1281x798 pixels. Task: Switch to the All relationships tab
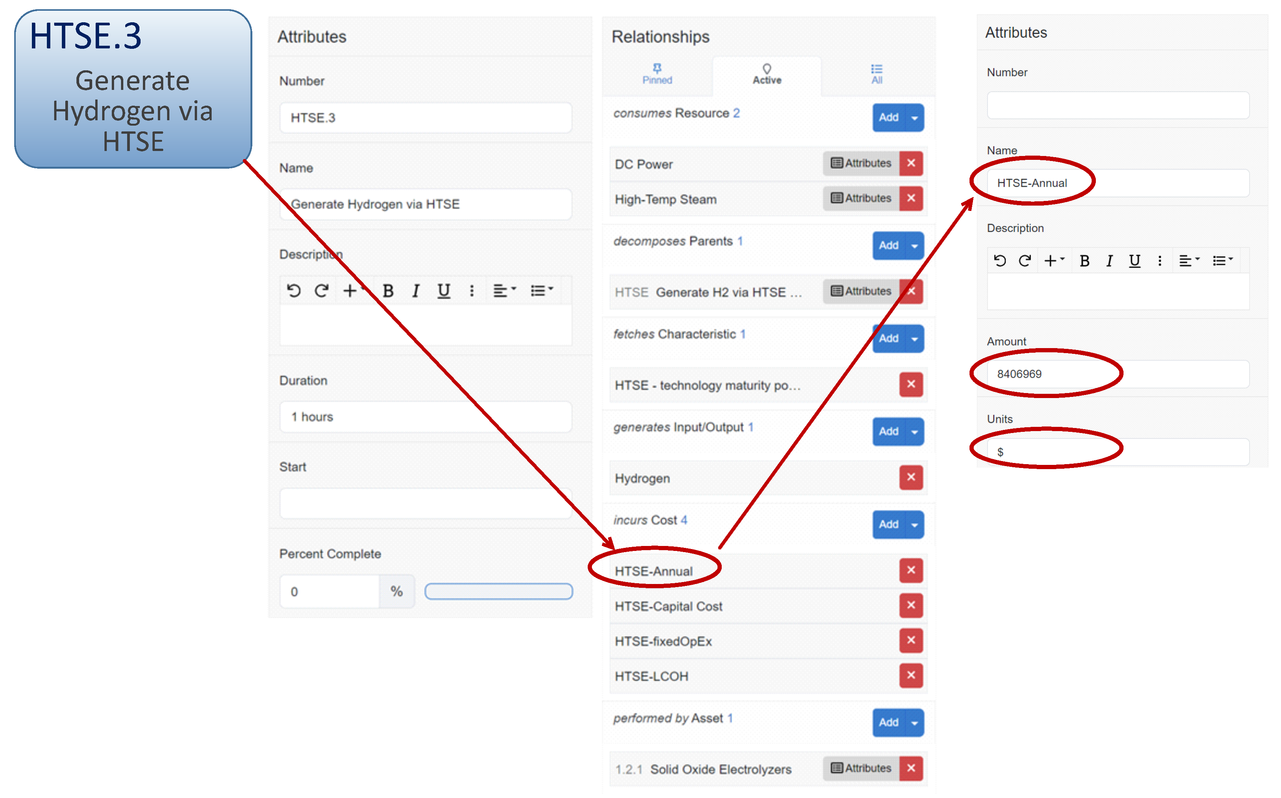tap(876, 75)
